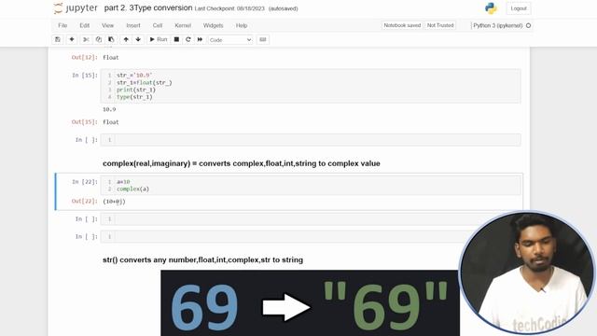Click the Last Checkpoint date text
The image size is (597, 336).
pos(229,8)
